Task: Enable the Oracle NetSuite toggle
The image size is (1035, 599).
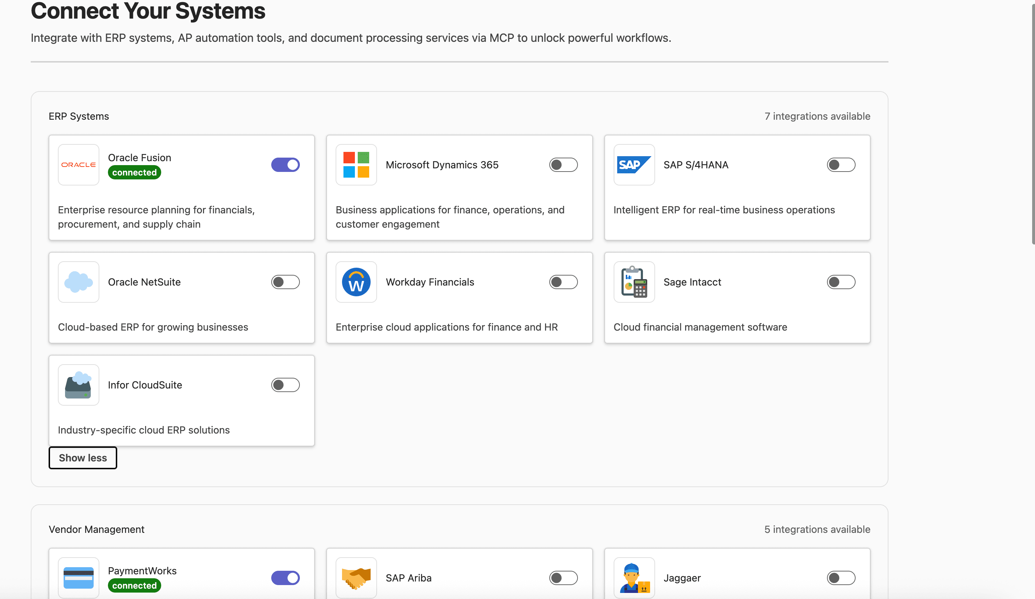Action: pos(286,282)
